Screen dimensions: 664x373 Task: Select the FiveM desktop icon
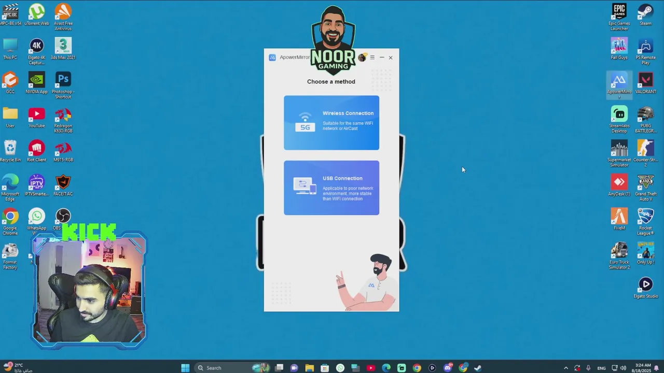[619, 220]
